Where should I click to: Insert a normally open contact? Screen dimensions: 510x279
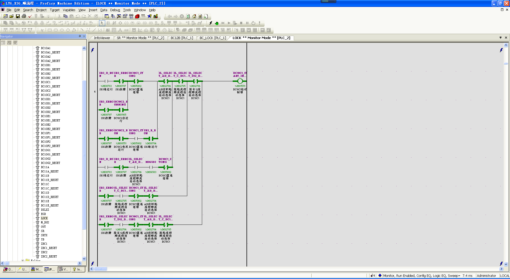pos(108,23)
